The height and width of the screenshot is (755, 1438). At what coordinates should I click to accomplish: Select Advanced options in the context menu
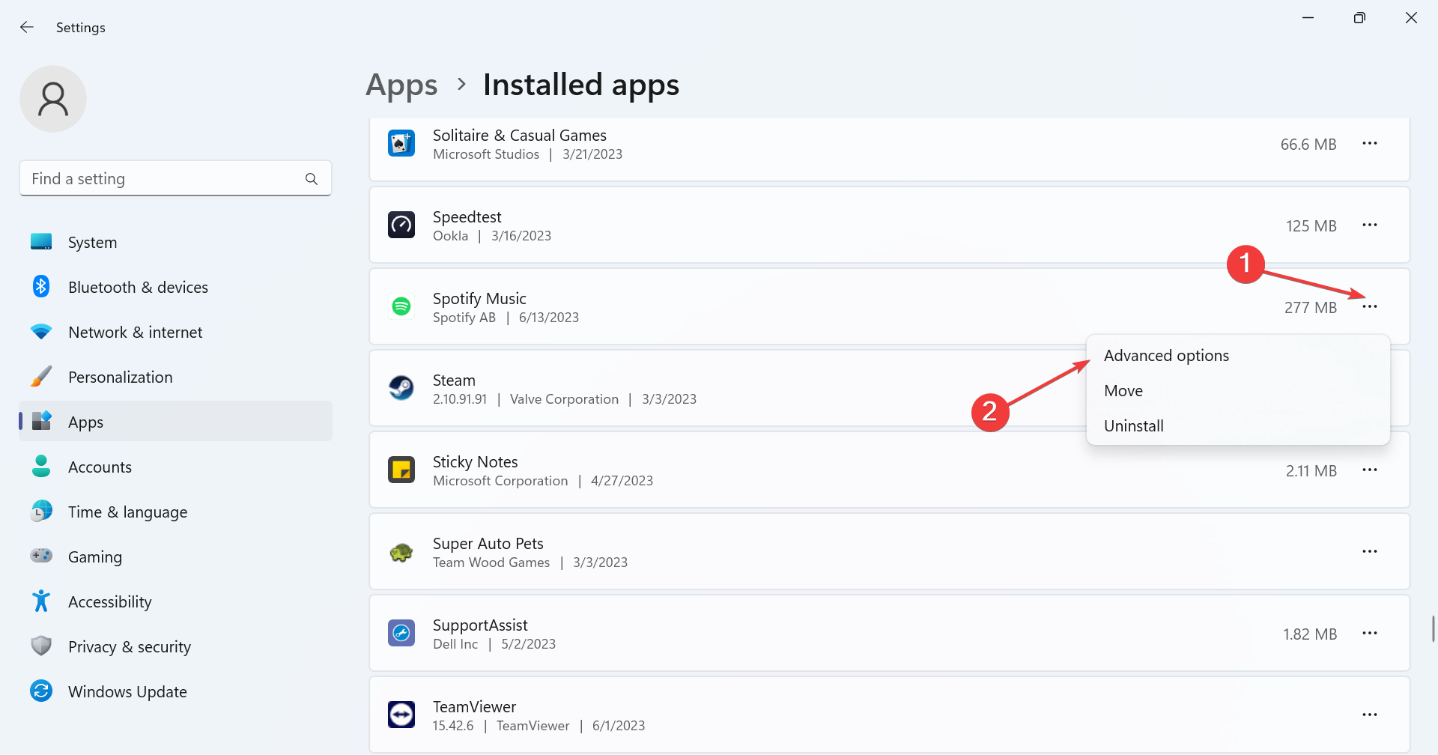coord(1238,356)
